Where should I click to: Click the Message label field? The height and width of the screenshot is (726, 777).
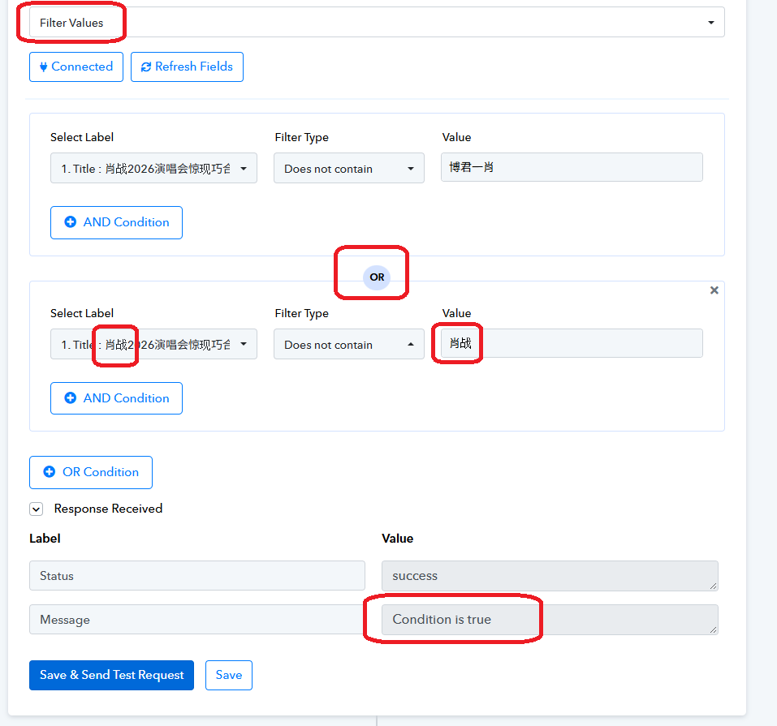[x=197, y=620]
